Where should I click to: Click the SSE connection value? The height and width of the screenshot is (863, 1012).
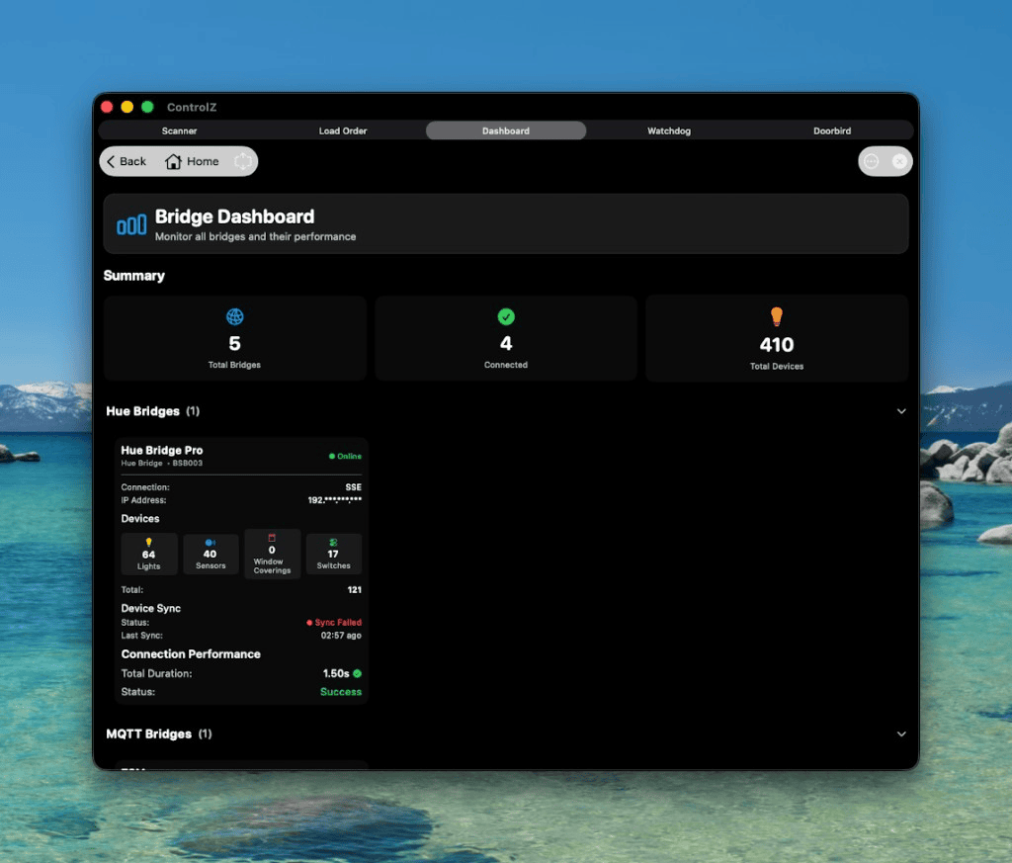pos(353,486)
